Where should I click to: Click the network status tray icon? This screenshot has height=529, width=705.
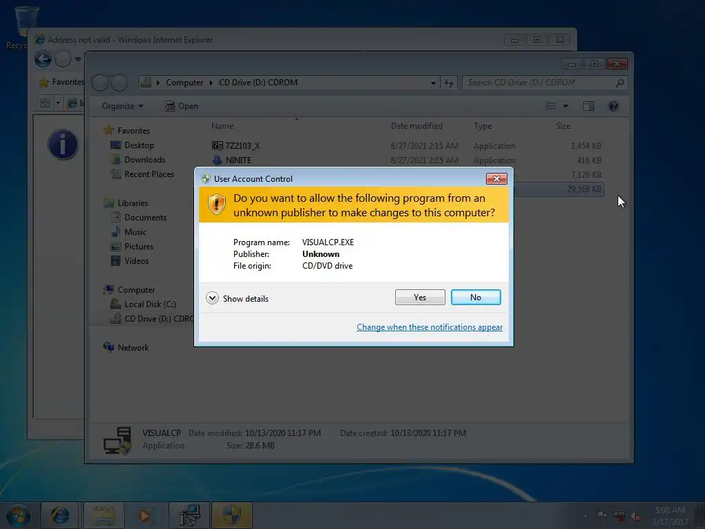[x=619, y=516]
